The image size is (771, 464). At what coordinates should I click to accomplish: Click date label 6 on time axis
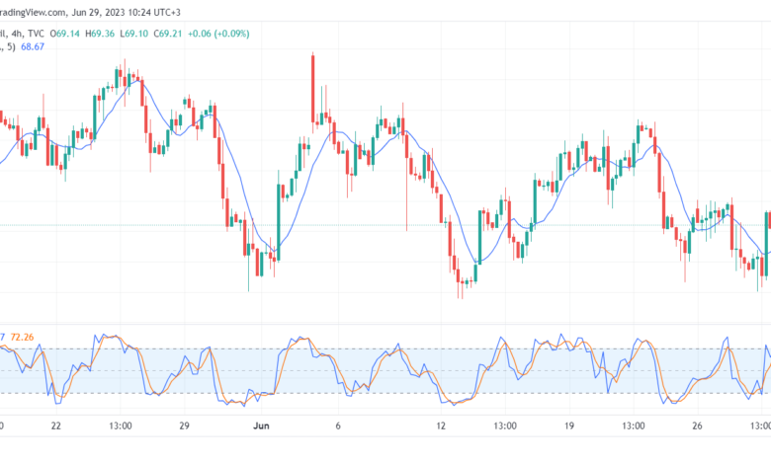pos(338,425)
